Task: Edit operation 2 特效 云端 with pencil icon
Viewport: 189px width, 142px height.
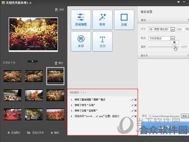Action: tap(132, 105)
